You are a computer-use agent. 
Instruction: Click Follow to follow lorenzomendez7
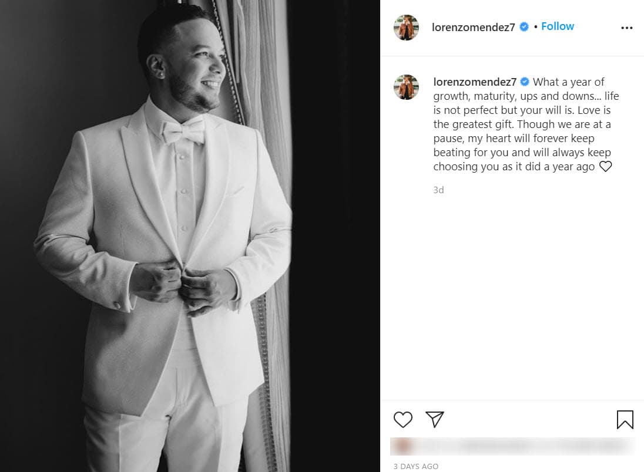pos(557,26)
